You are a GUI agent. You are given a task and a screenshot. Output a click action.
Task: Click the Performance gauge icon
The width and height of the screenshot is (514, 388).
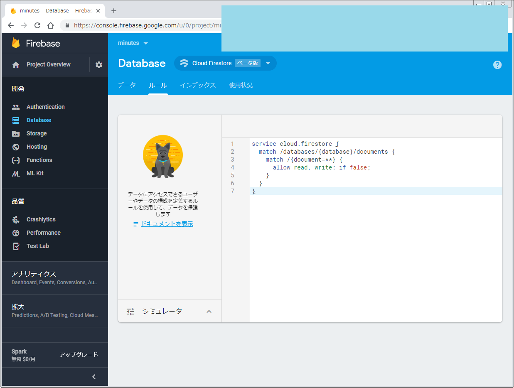point(16,233)
